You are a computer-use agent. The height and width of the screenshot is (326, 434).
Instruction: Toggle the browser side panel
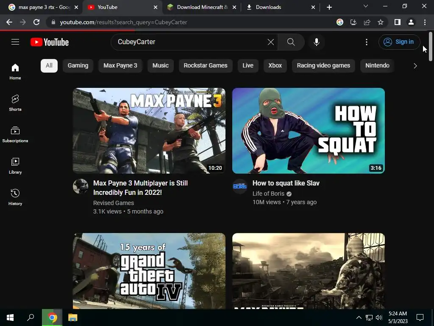tap(398, 22)
